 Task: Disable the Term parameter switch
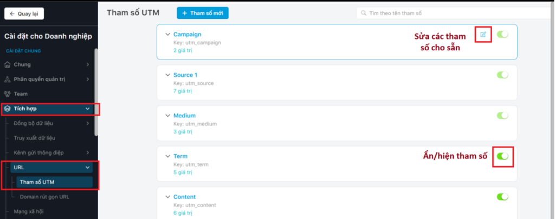(x=502, y=156)
